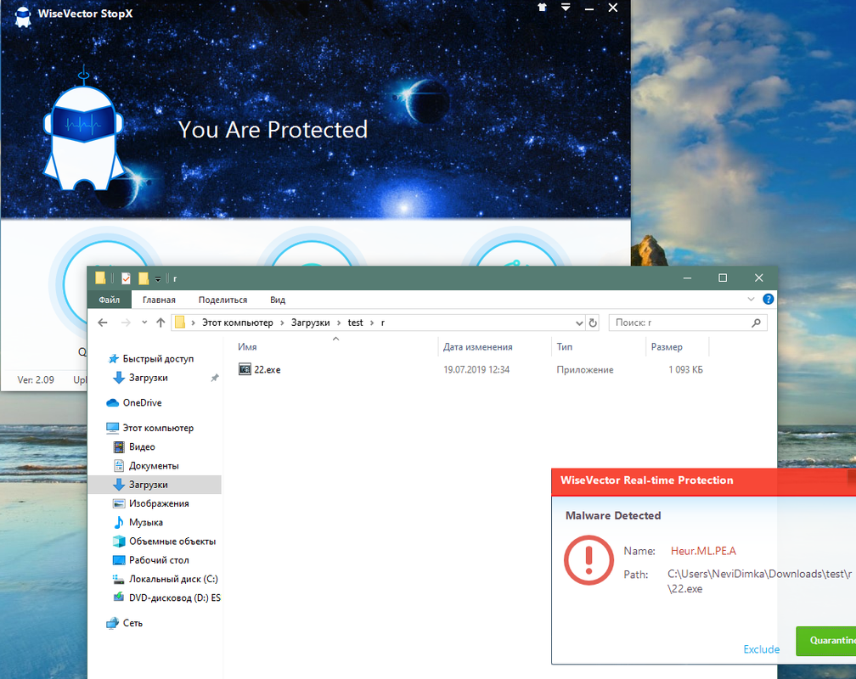Maximize the Explorer window r
856x679 pixels.
723,278
